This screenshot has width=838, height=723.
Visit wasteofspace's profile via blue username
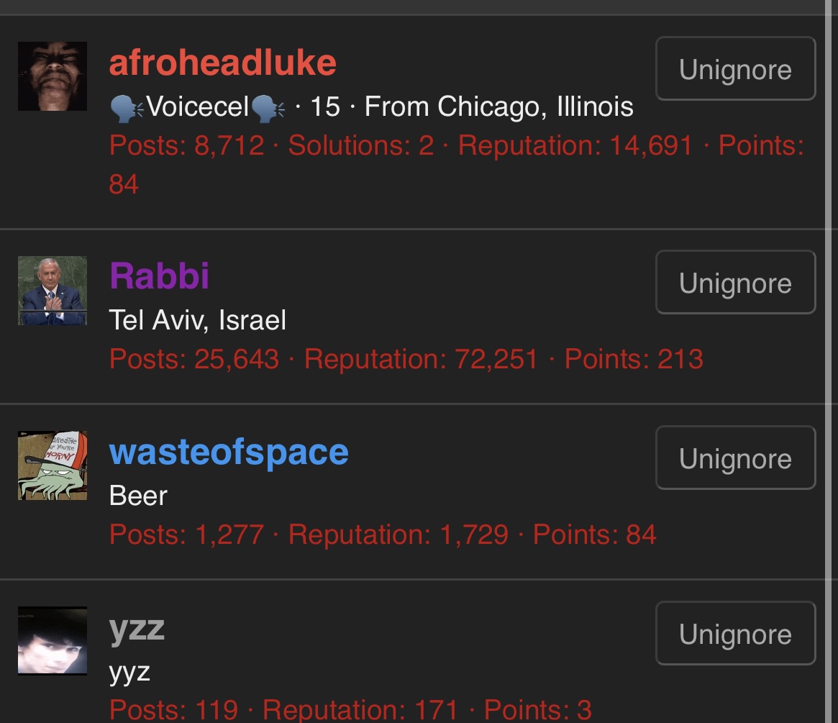tap(229, 453)
